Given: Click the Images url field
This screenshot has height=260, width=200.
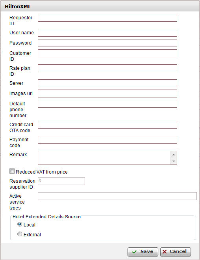Looking at the screenshot, I should (107, 94).
